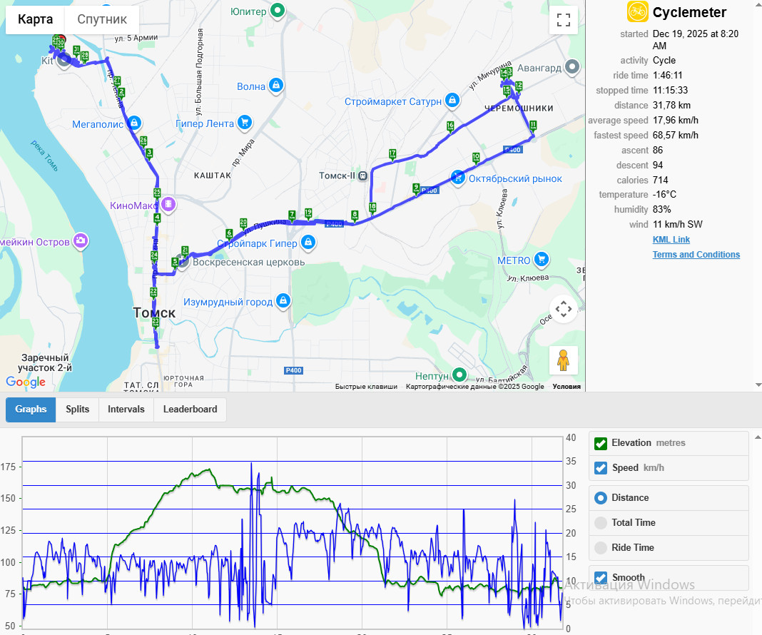Disable the Smooth checkbox
This screenshot has width=762, height=635.
[601, 578]
